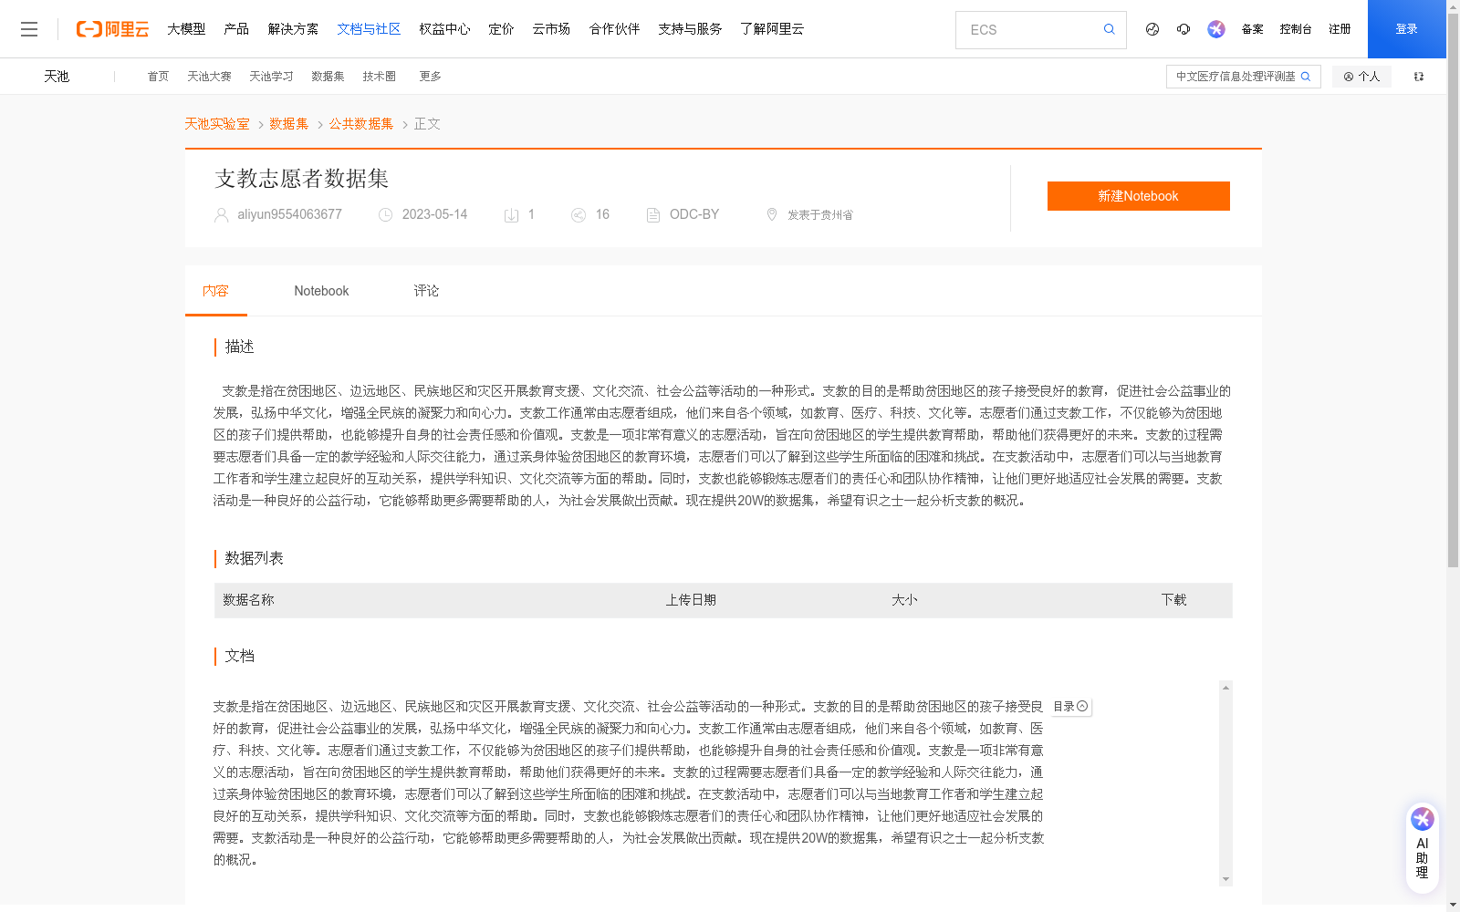Open the 个人 personal dropdown
The width and height of the screenshot is (1460, 912).
click(x=1361, y=77)
